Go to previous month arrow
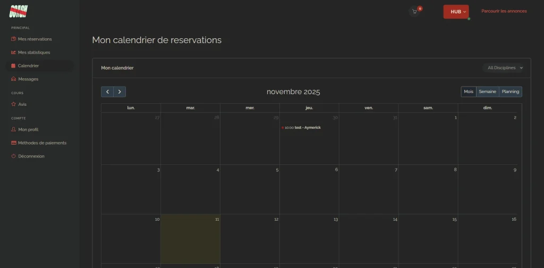 (107, 91)
